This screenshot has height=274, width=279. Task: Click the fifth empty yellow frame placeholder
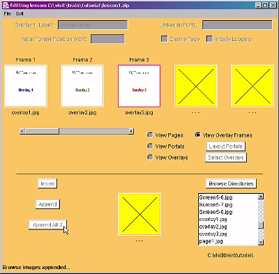[252, 86]
